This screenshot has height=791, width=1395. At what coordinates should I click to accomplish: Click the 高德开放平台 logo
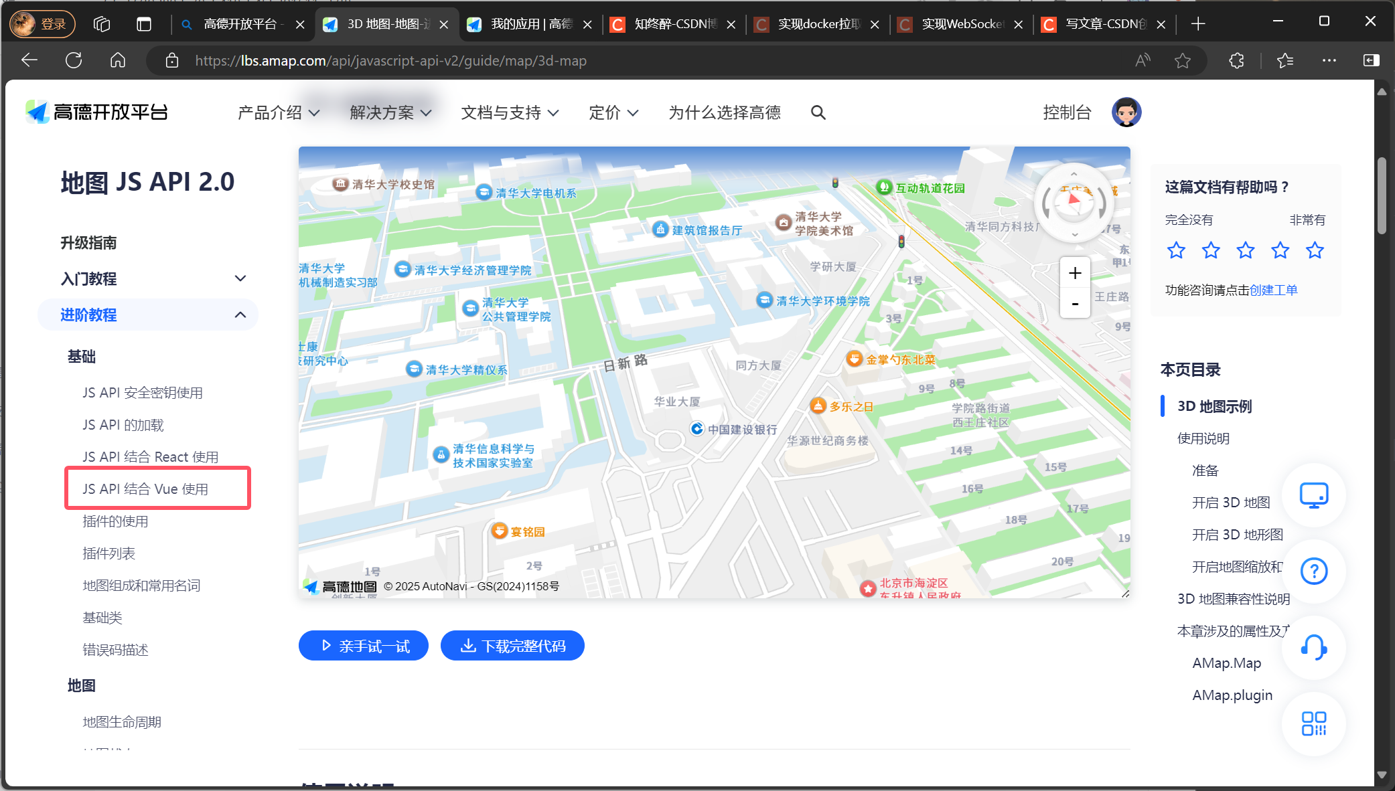click(x=96, y=112)
